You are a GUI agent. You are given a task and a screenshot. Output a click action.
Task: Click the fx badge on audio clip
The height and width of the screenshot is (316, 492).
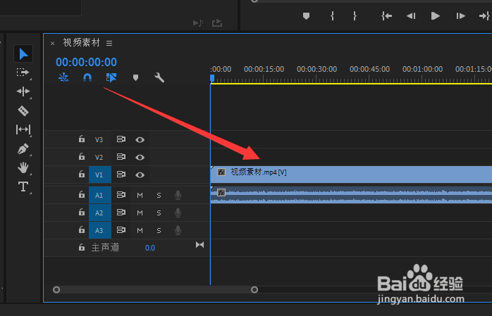pos(221,193)
